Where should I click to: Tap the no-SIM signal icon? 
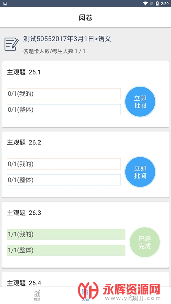(x=152, y=3)
